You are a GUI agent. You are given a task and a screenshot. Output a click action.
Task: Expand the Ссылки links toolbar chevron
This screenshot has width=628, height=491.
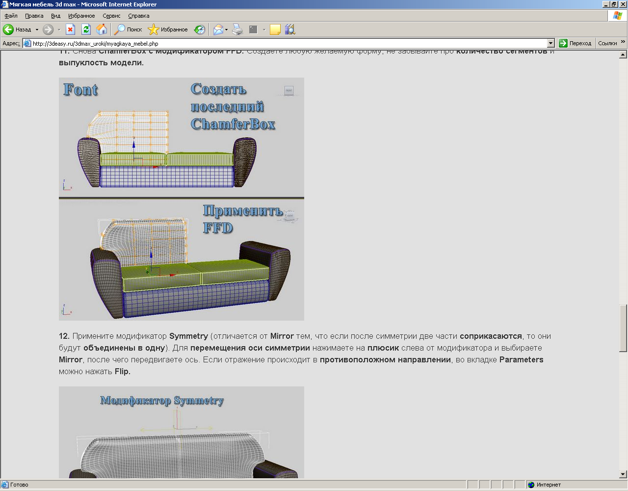tap(623, 42)
